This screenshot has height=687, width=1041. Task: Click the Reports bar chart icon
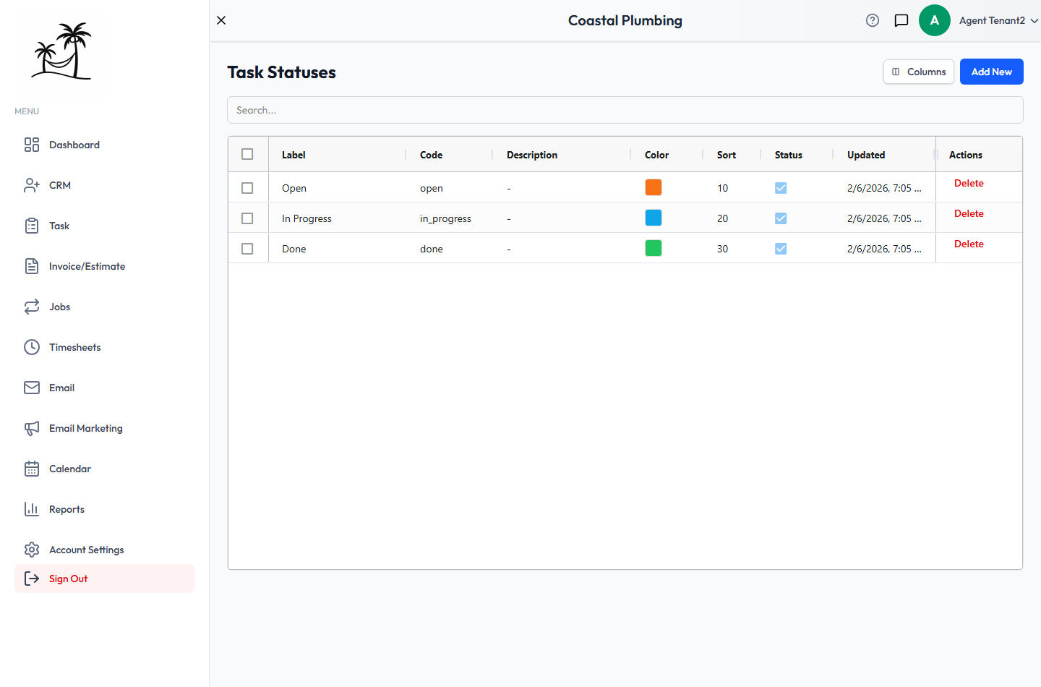pyautogui.click(x=32, y=509)
